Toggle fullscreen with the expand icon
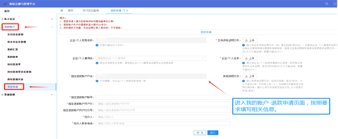The height and width of the screenshot is (139, 338). pos(335,4)
